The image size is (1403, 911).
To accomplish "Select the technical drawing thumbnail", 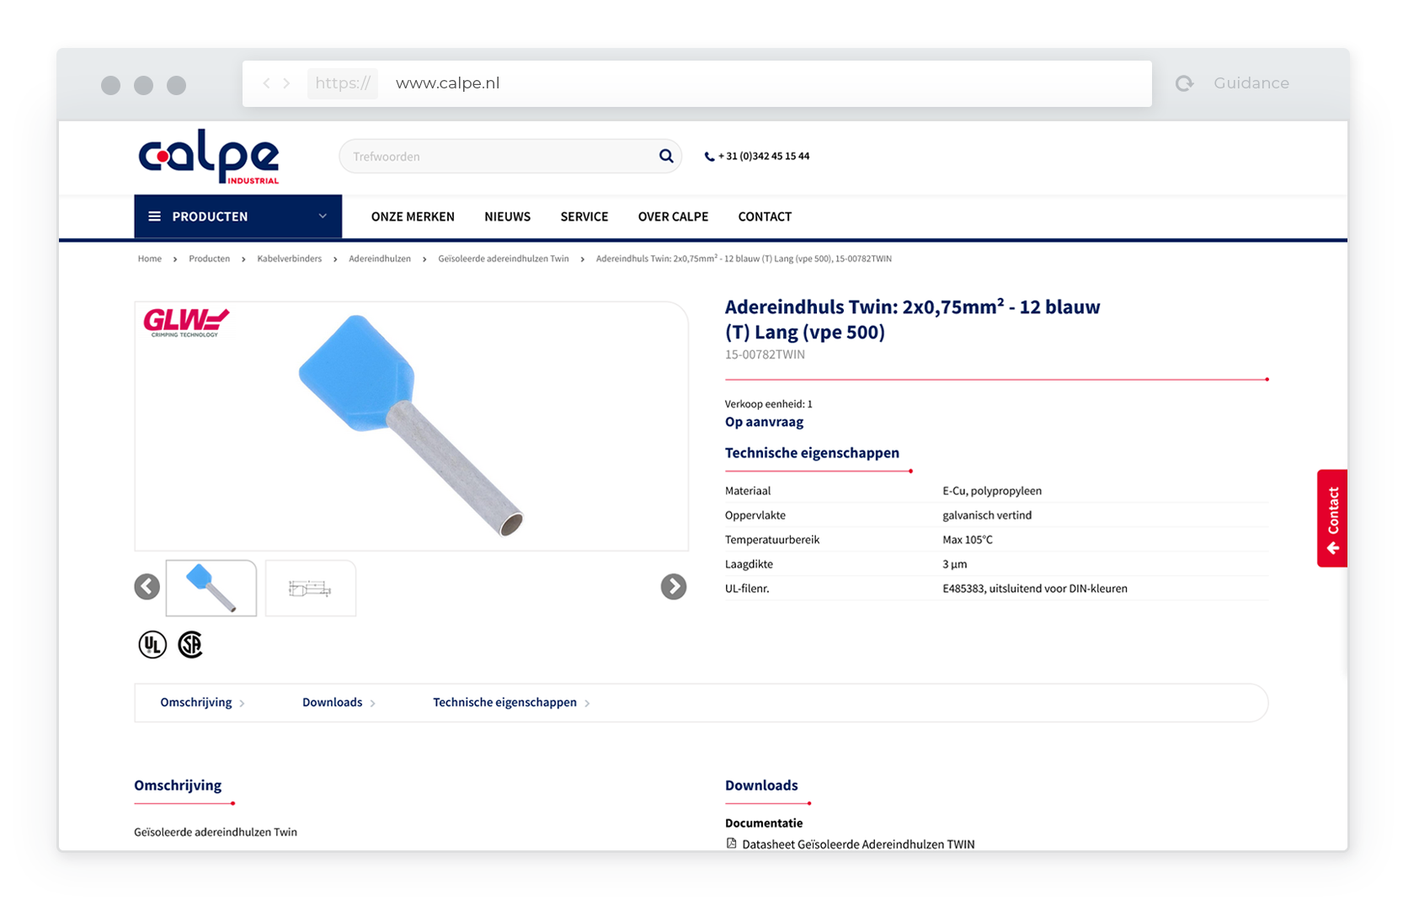I will [310, 589].
